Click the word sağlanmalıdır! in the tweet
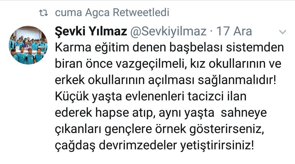The height and width of the screenshot is (164, 295). [237, 81]
